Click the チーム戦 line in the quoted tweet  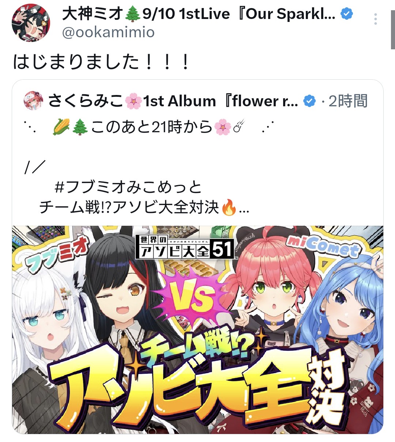(x=129, y=207)
